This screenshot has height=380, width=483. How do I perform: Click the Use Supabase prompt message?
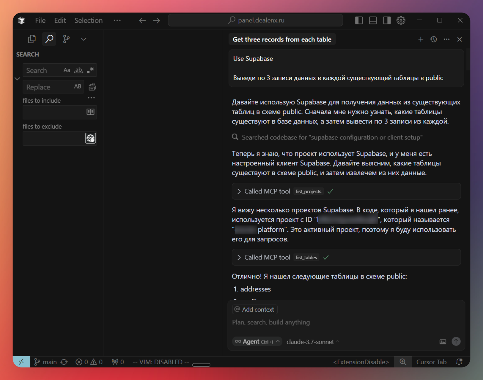tap(346, 68)
